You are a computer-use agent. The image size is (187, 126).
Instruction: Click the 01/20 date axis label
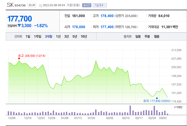[x=91, y=118]
